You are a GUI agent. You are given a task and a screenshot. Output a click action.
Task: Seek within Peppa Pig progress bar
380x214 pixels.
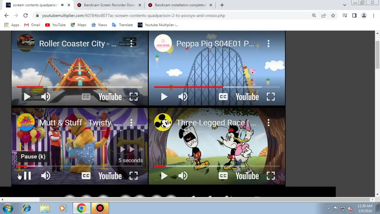(x=217, y=87)
